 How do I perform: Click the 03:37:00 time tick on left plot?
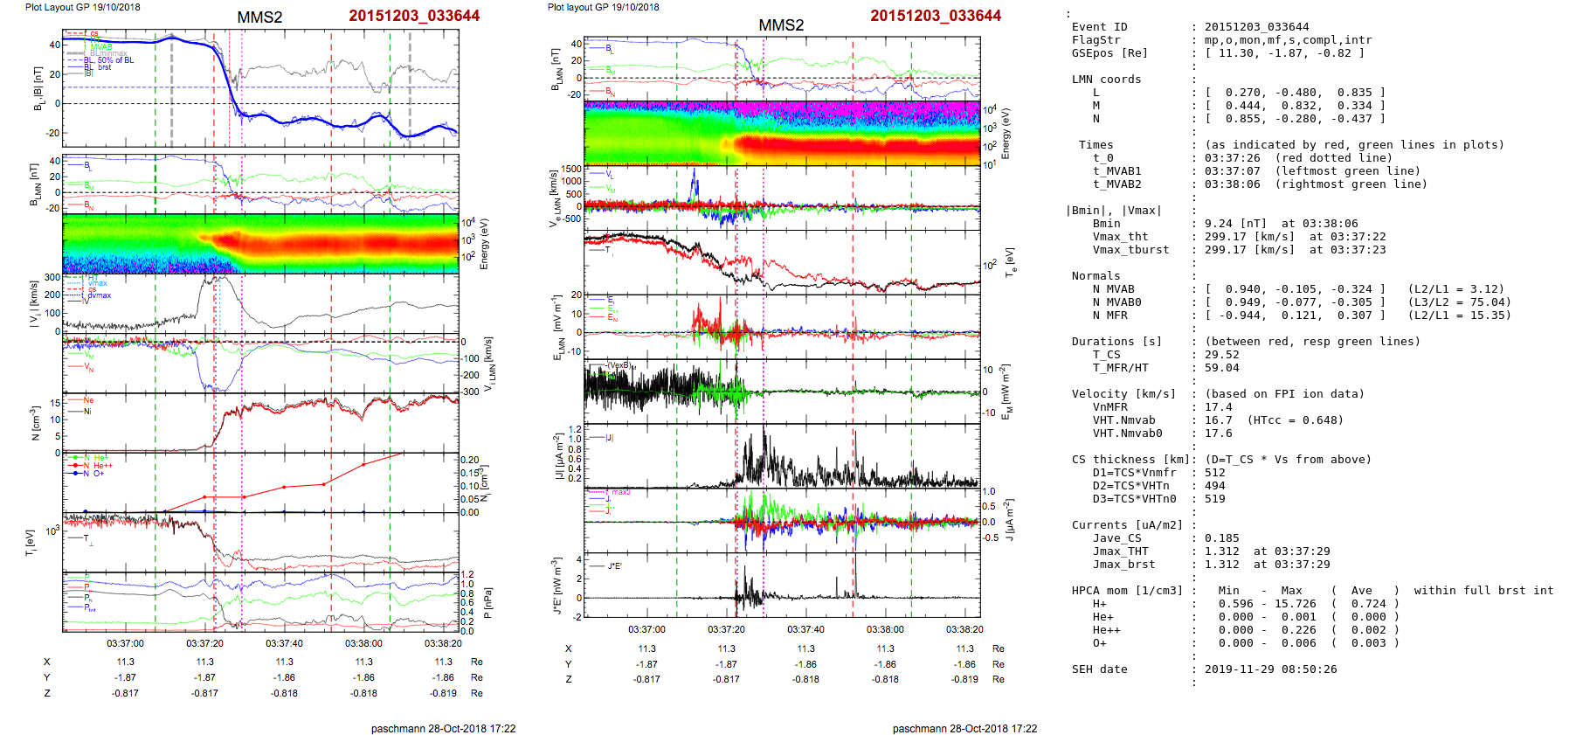pos(125,643)
